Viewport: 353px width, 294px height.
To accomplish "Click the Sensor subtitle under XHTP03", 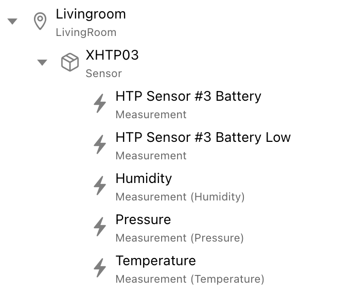I will coord(103,73).
